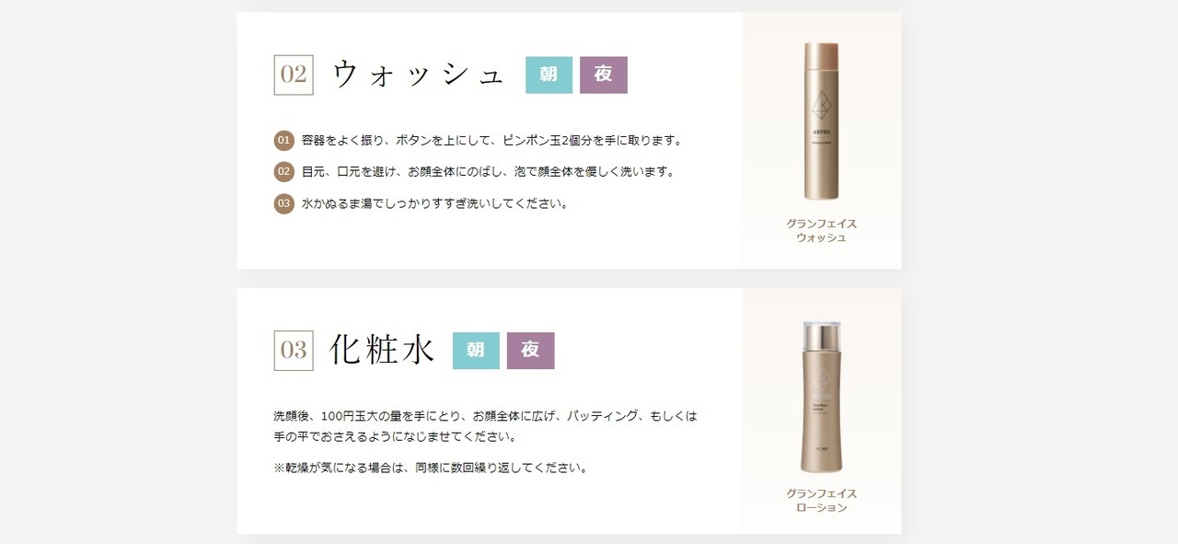Click the 03 section number box

click(294, 351)
